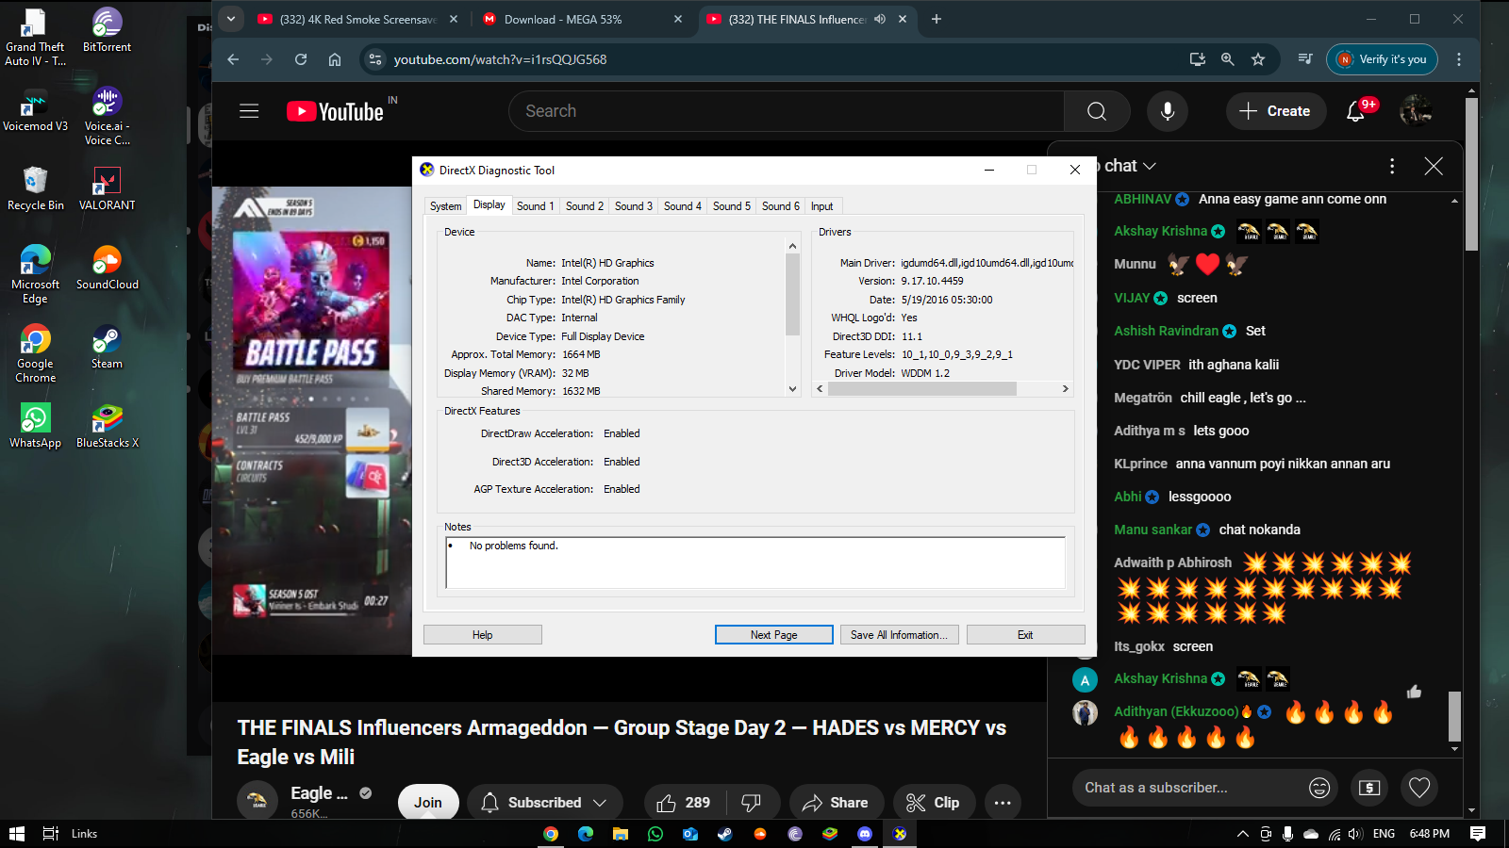
Task: Send a heart reaction in chat
Action: coord(1419,788)
